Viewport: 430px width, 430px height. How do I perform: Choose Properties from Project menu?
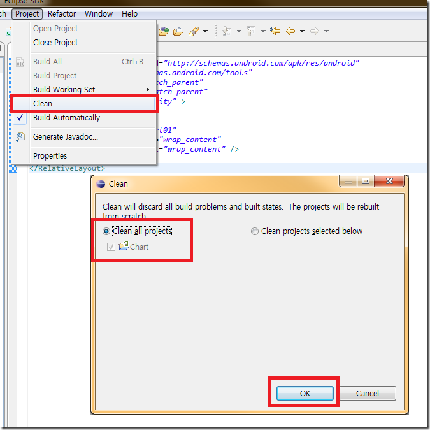tap(83, 156)
